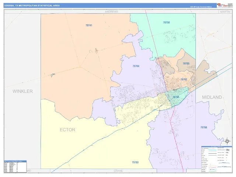Open the ZIP Code index table
Viewport: 236px width, 177px height.
click(x=15, y=166)
